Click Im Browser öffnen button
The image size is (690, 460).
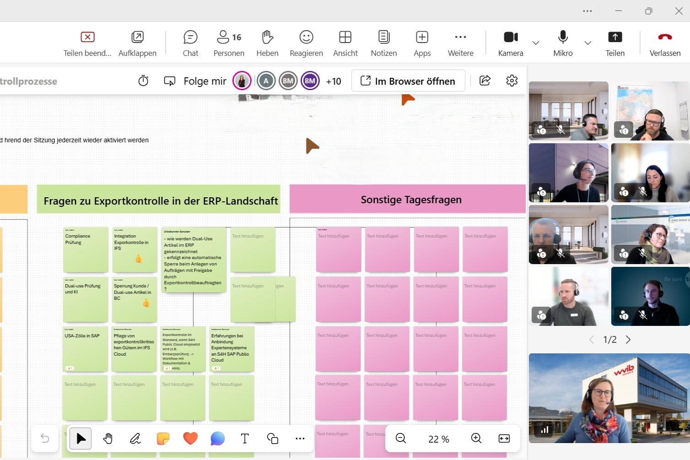pyautogui.click(x=408, y=81)
